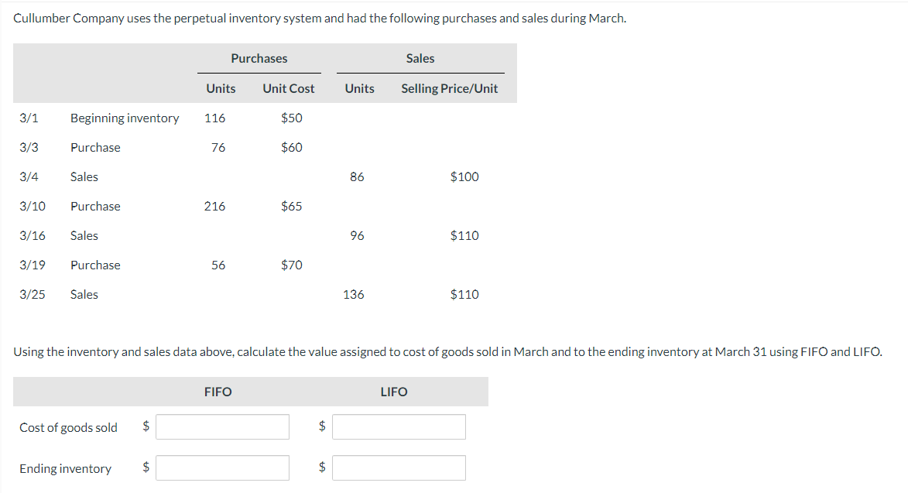Click the instruction sentence mentioning March 31
Screen dimensions: 908x493
(x=447, y=351)
